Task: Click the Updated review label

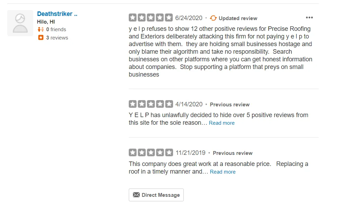Action: pyautogui.click(x=238, y=18)
